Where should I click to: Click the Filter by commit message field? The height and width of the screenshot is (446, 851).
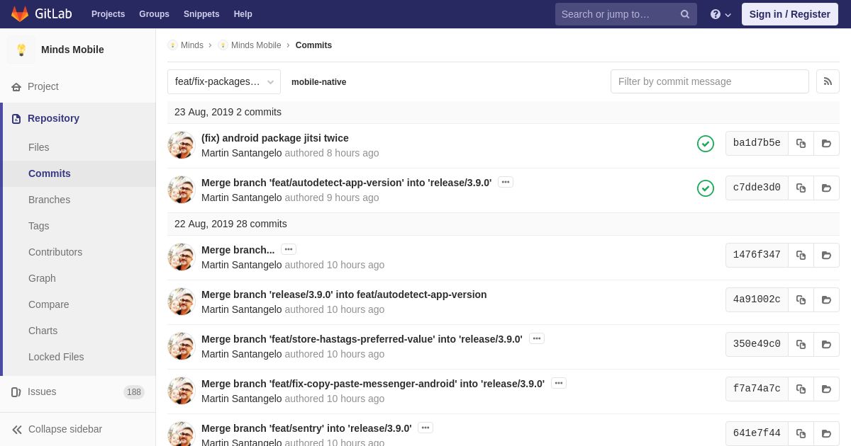710,81
